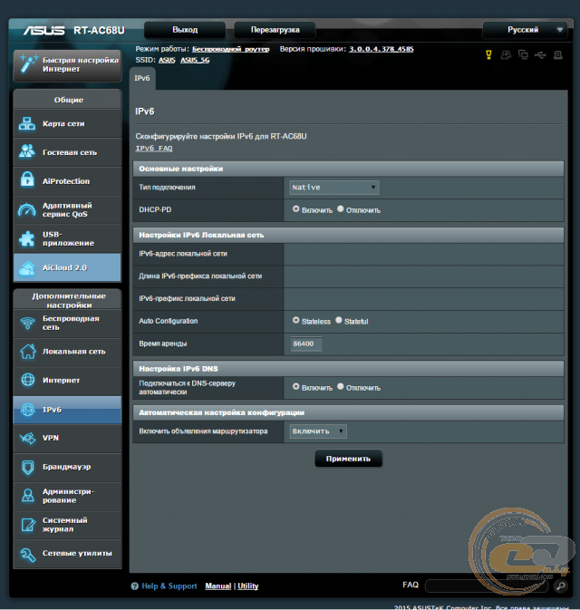Click the LAN (Локальная сеть) house icon

click(x=27, y=352)
